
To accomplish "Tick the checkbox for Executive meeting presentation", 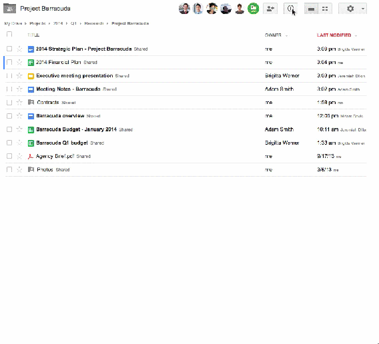I will (x=9, y=75).
